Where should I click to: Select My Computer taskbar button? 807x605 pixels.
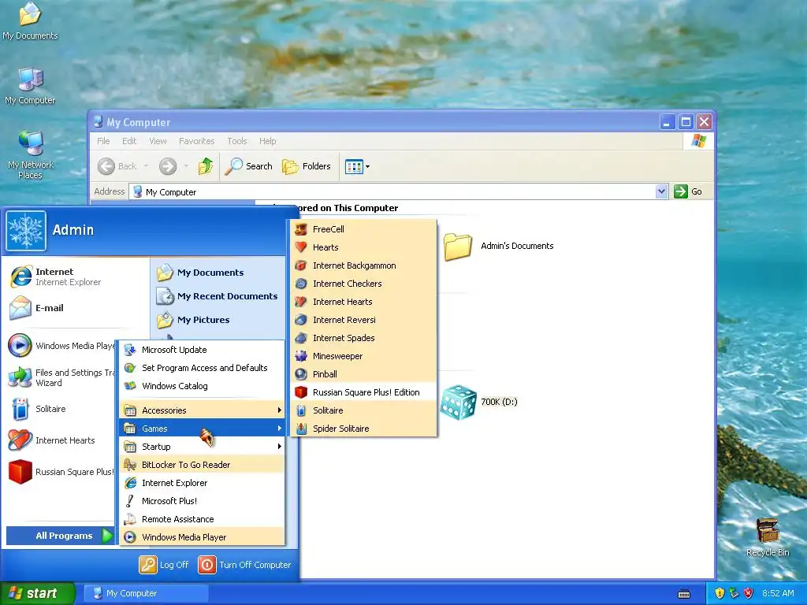pos(146,593)
